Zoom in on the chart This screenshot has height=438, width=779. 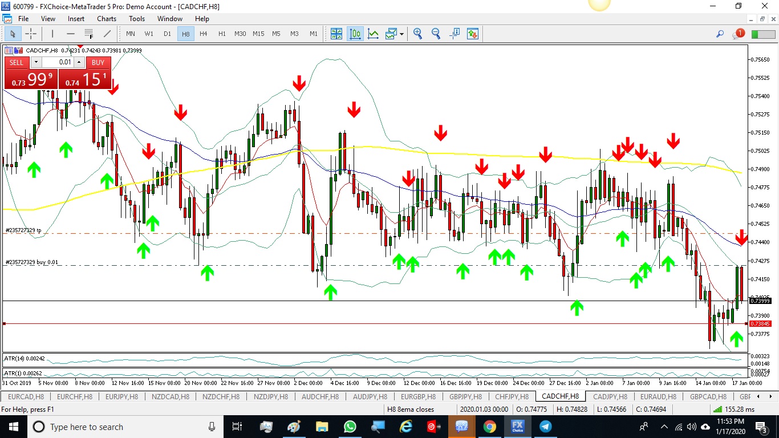418,34
